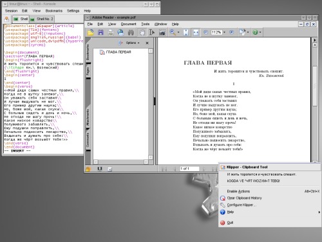
Task: Open Adobe Reader File menu
Action: (90, 24)
